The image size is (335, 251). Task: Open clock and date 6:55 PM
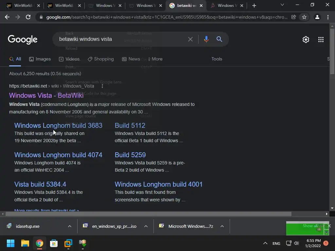pos(313,243)
